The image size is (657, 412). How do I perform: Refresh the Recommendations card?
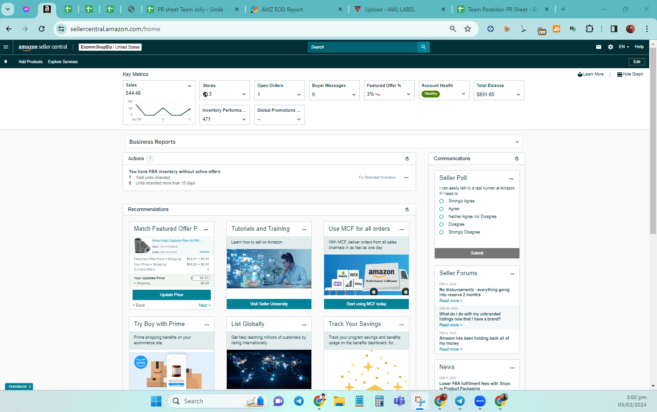coord(407,210)
